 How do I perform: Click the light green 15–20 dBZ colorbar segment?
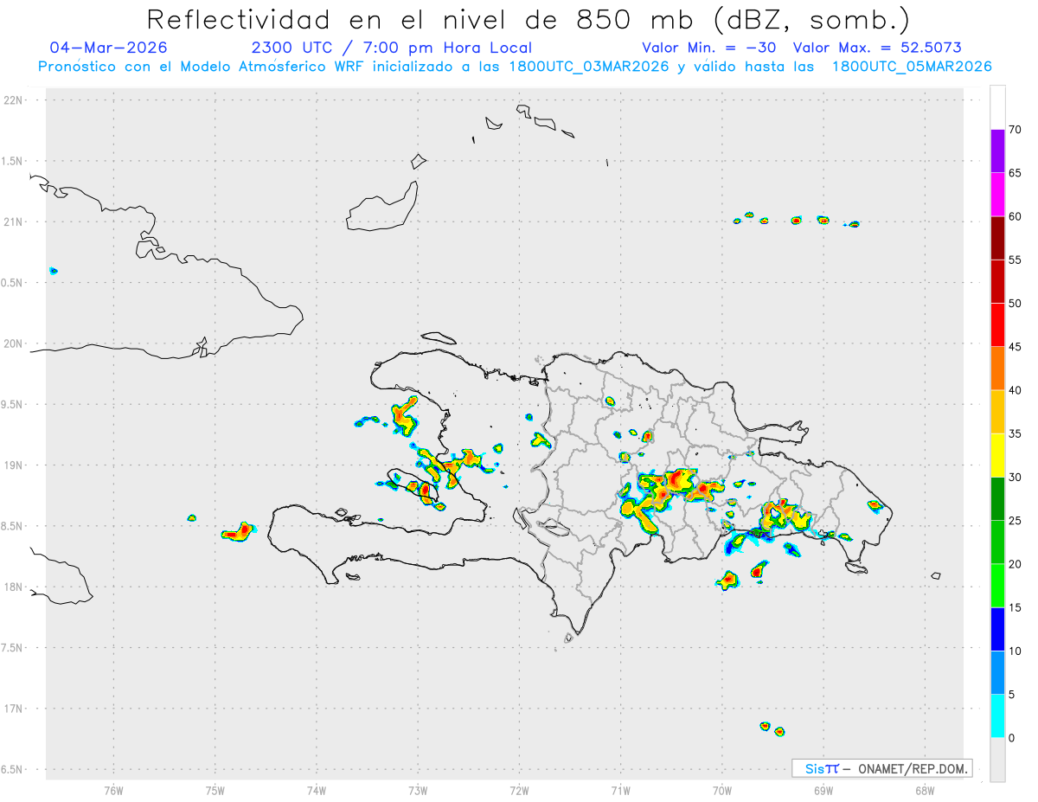pyautogui.click(x=997, y=586)
